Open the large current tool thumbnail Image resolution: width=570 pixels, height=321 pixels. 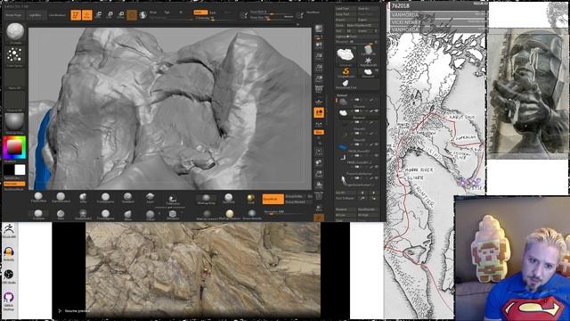click(345, 56)
